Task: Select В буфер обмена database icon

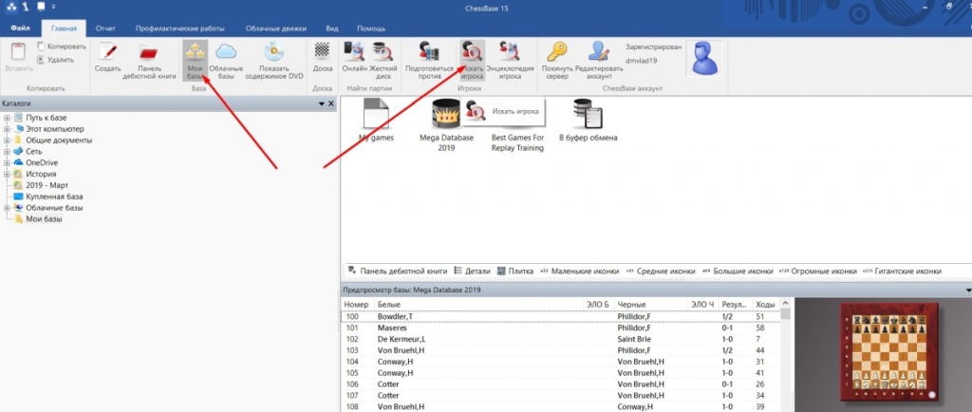Action: [x=589, y=113]
